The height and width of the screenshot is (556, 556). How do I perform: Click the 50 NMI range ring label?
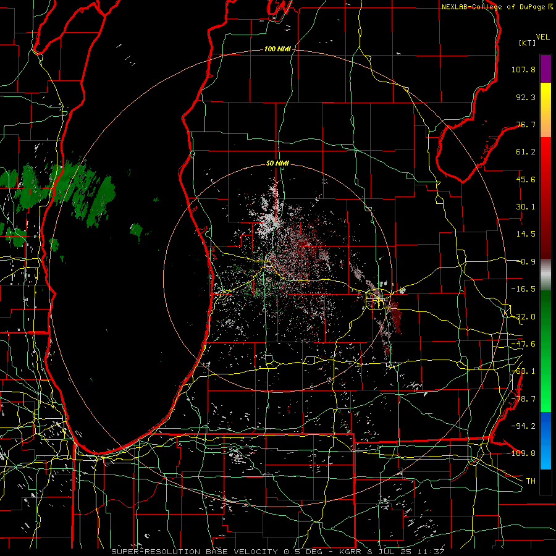tap(277, 164)
